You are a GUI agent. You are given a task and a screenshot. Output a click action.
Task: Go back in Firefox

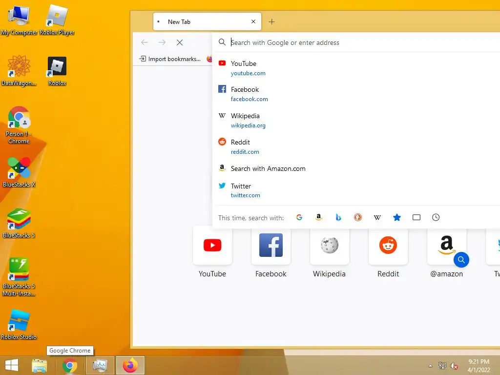pyautogui.click(x=145, y=42)
